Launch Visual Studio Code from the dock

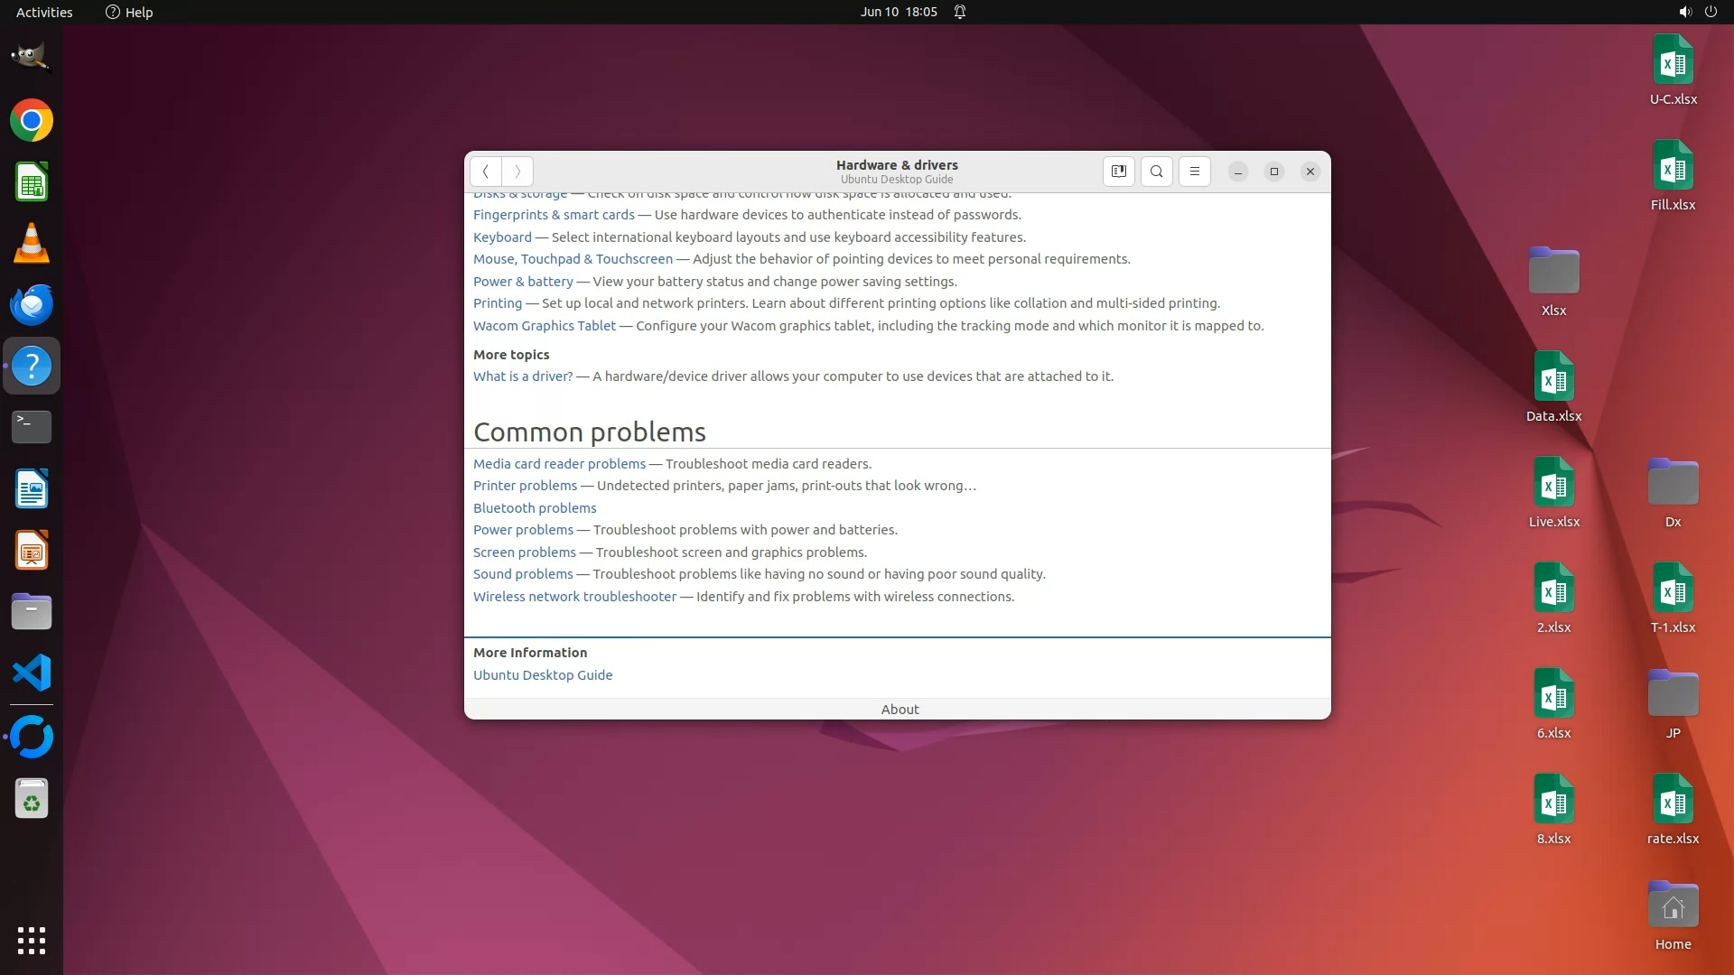(x=32, y=673)
